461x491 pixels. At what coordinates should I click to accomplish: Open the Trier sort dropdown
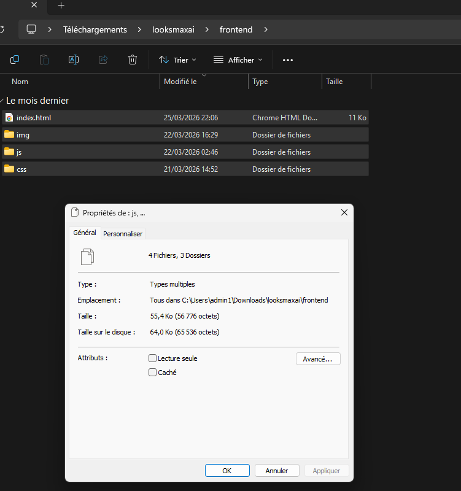177,60
